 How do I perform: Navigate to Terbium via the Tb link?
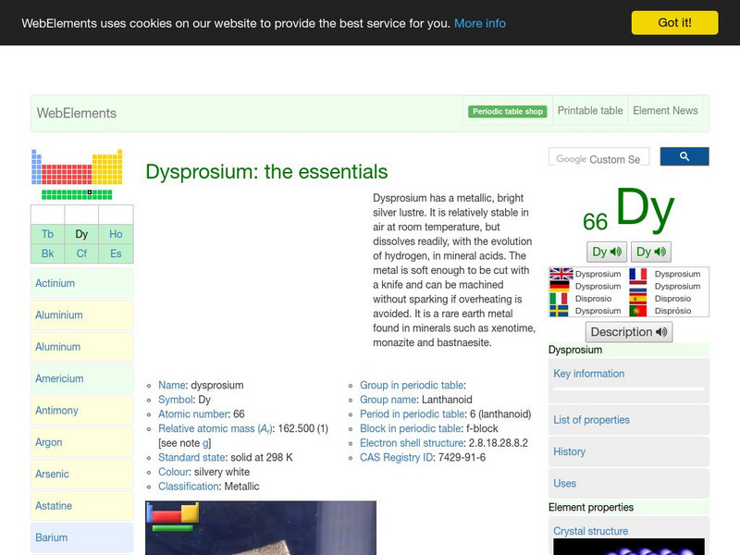tap(47, 234)
